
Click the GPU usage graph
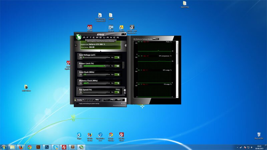click(x=155, y=77)
